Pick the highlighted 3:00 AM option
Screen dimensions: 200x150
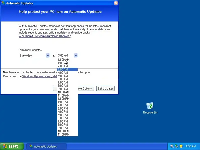[x=67, y=69]
